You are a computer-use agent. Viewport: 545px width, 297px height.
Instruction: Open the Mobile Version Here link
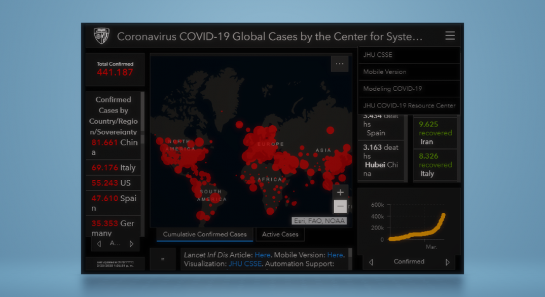(x=335, y=255)
